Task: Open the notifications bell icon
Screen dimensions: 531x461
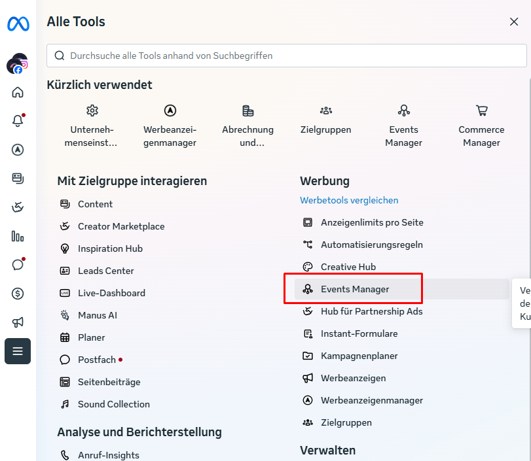Action: pos(18,120)
